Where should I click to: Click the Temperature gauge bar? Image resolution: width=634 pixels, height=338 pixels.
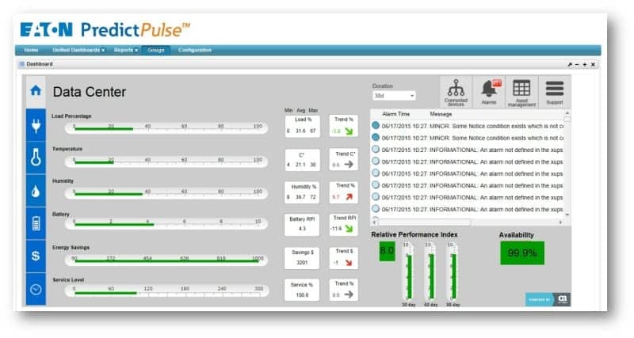pyautogui.click(x=166, y=161)
